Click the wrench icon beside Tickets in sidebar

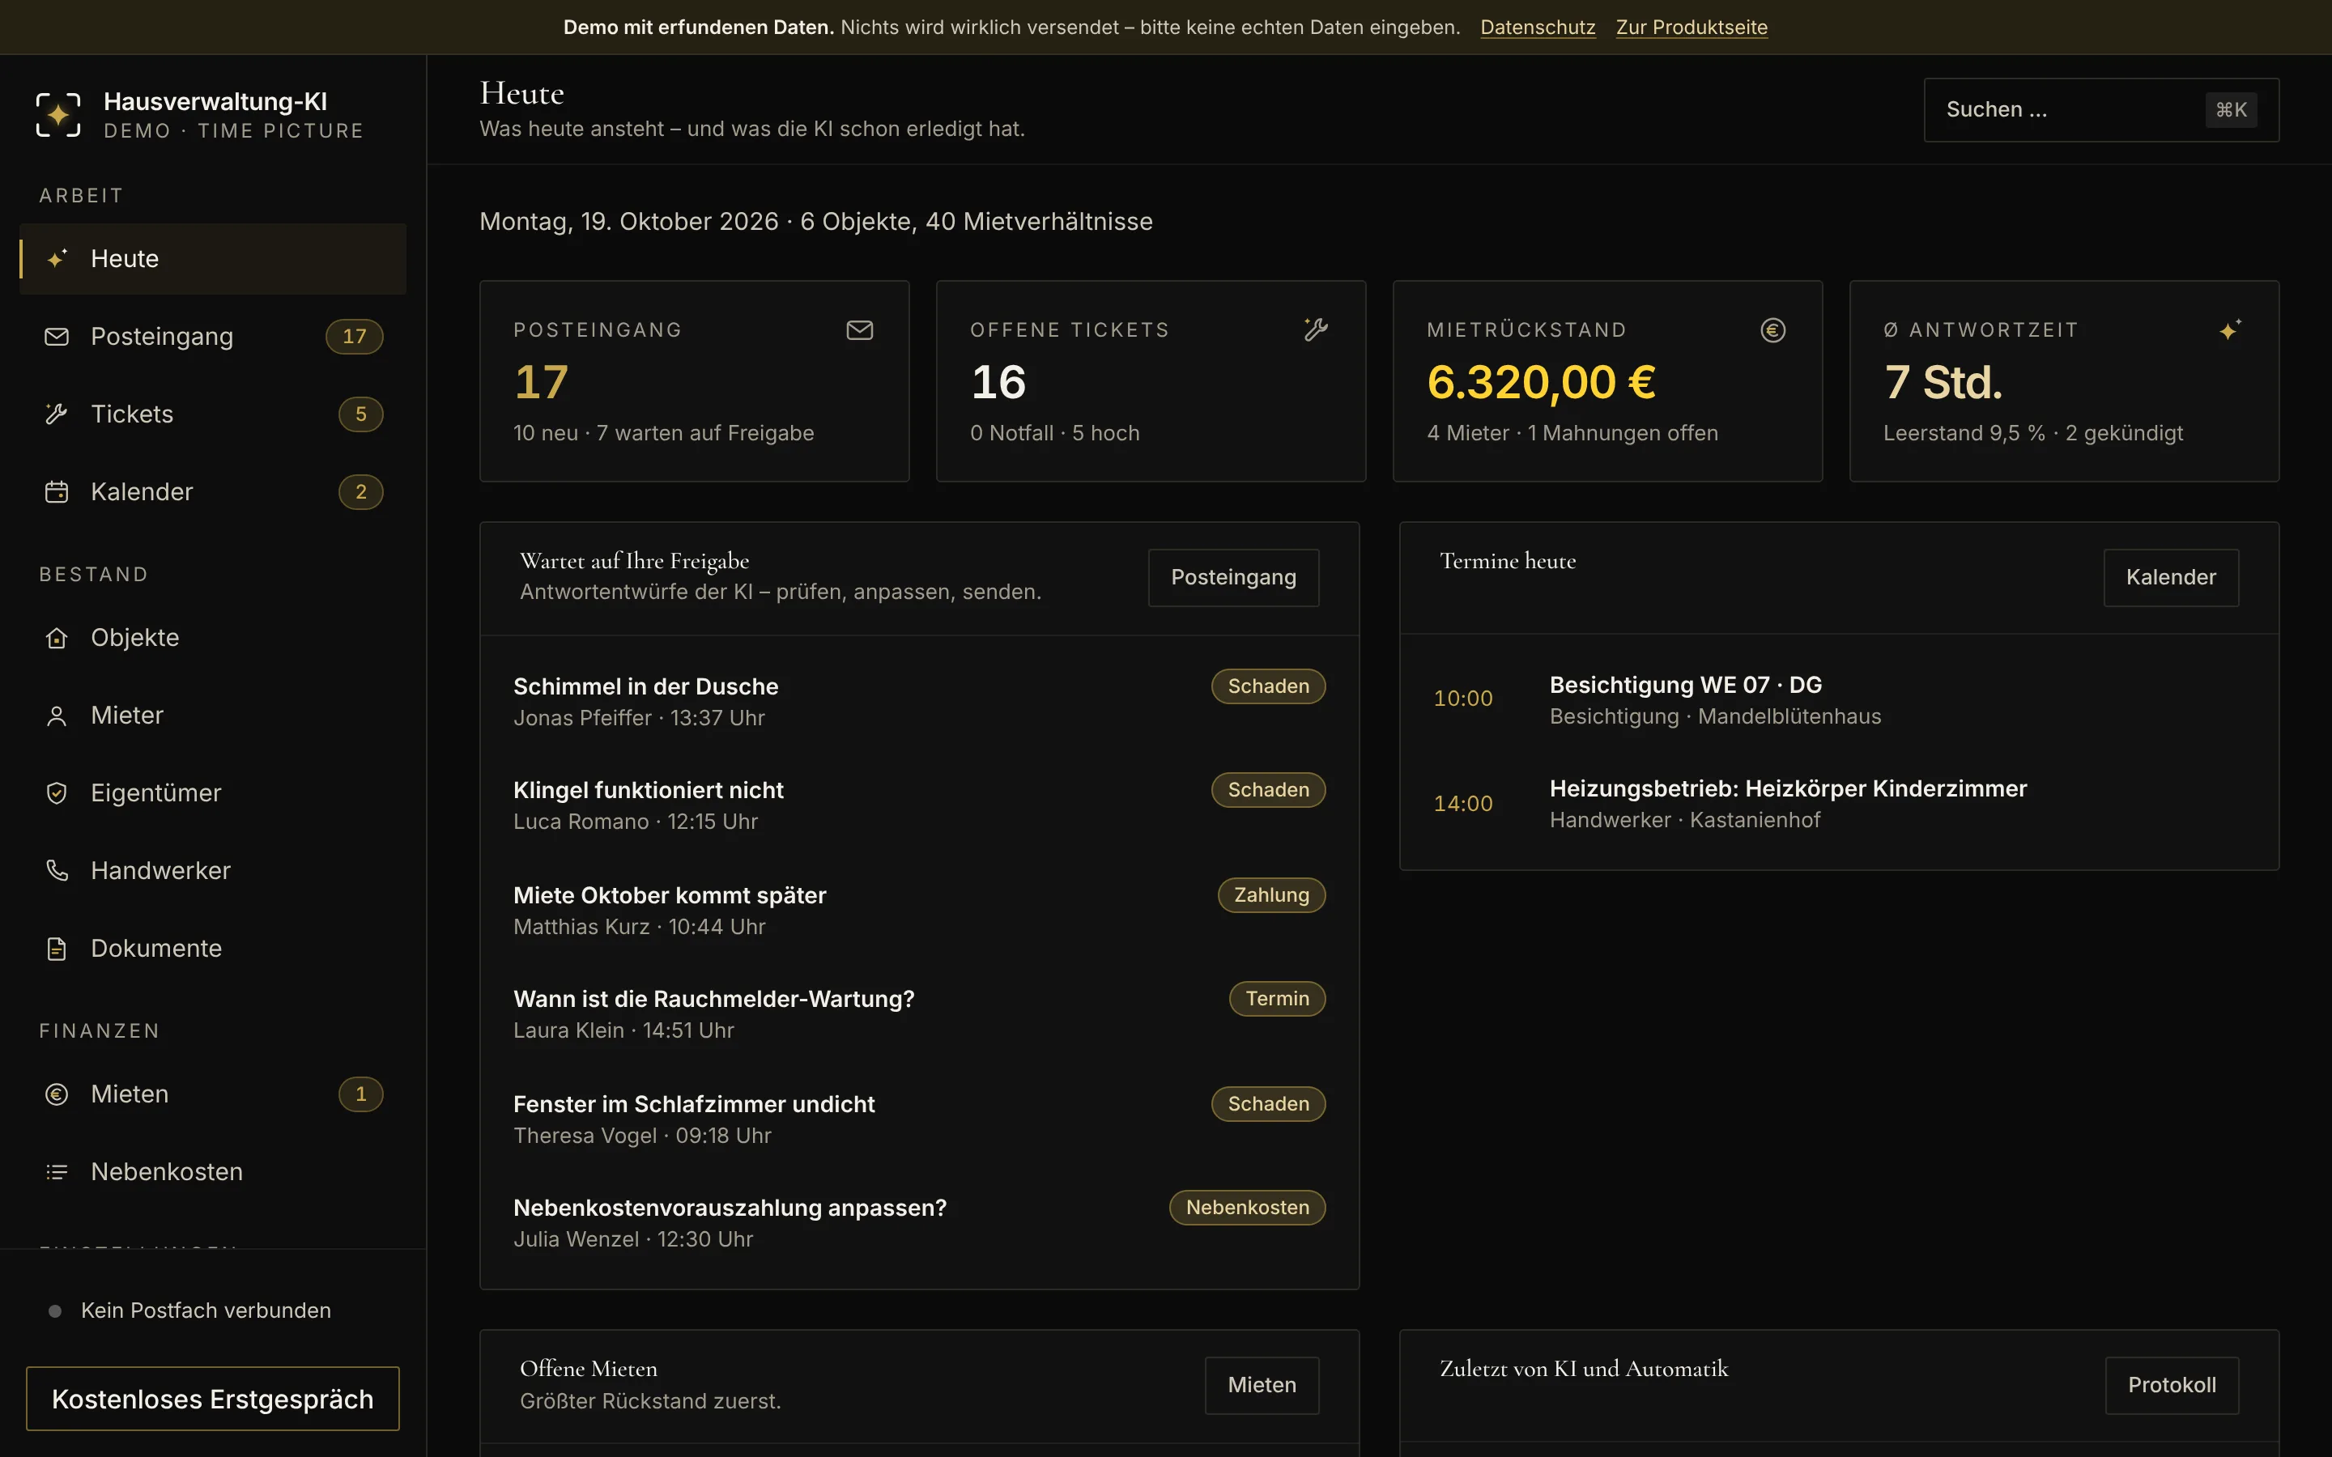(57, 414)
